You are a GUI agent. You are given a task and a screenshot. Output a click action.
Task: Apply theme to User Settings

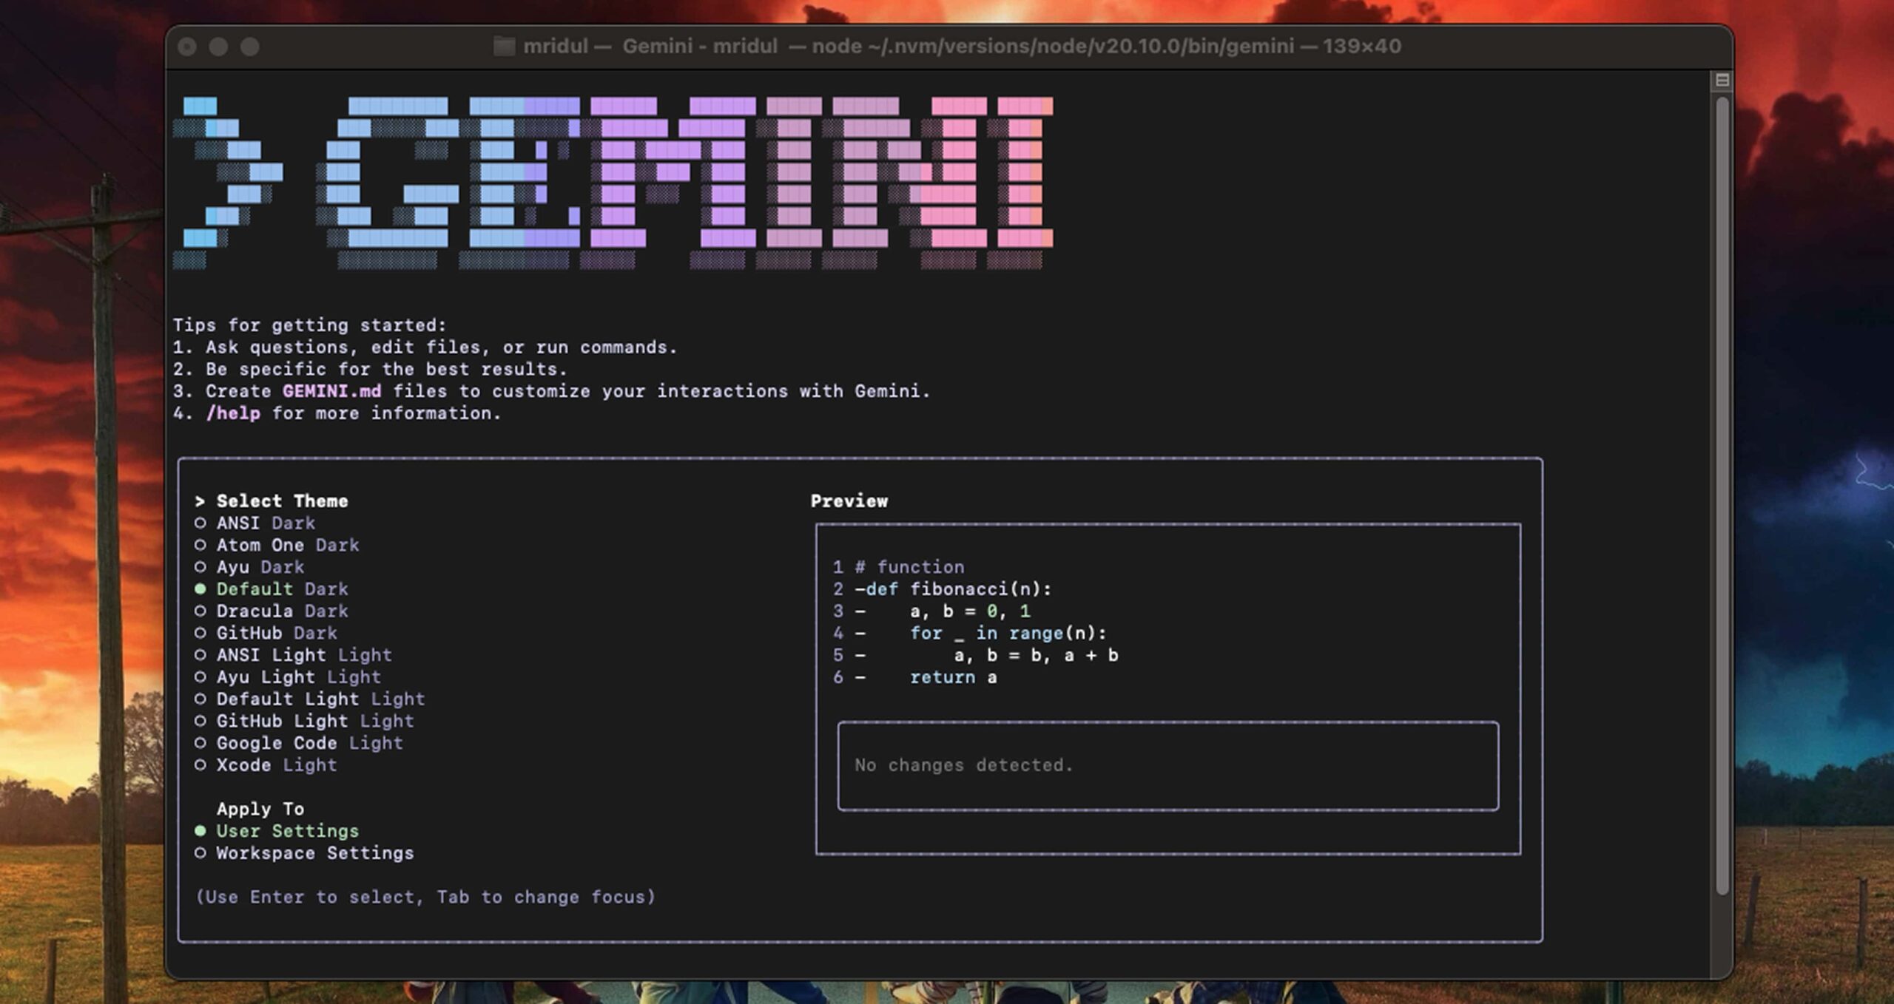click(x=277, y=831)
